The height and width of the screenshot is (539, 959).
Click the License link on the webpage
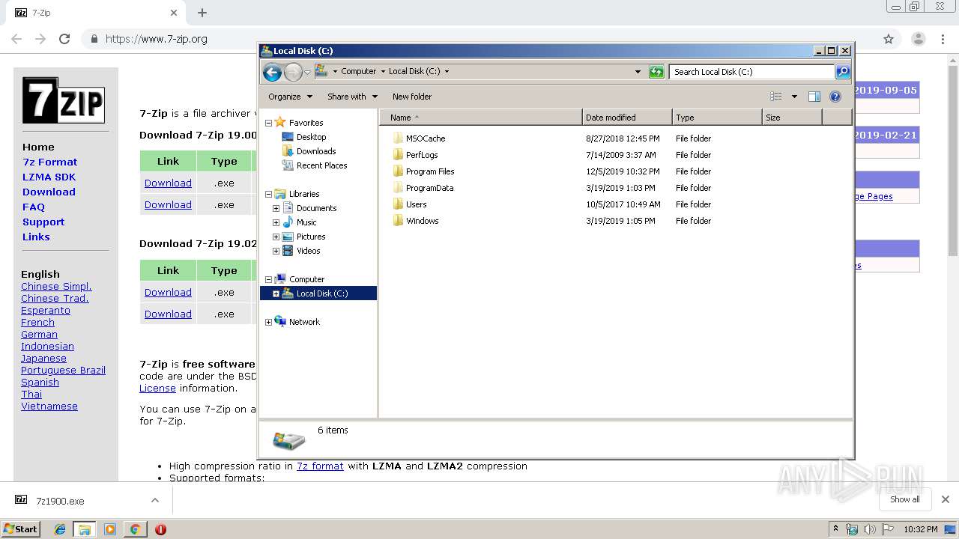pyautogui.click(x=157, y=388)
